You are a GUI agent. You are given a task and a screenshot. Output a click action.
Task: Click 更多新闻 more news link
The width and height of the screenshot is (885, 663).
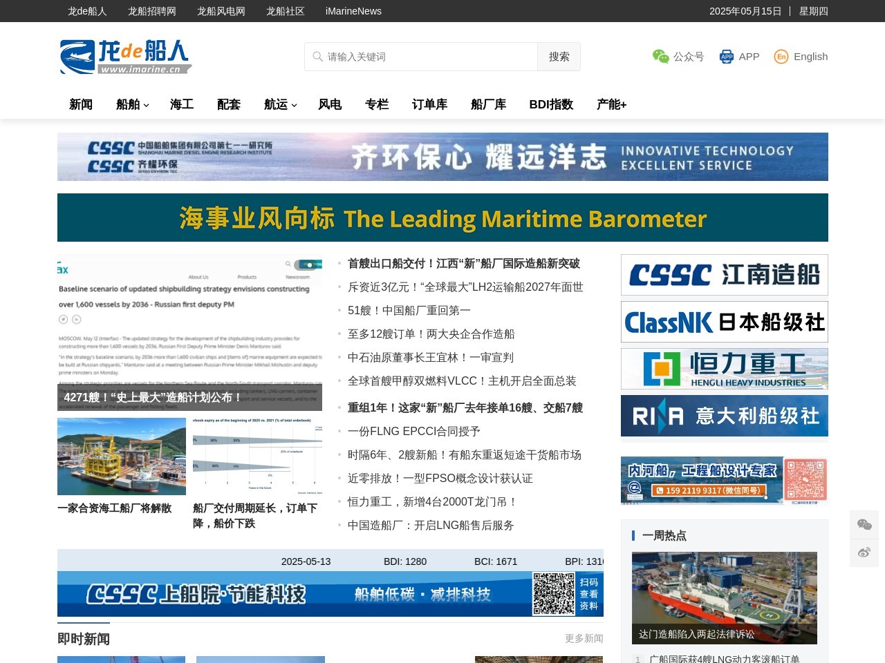pos(584,638)
